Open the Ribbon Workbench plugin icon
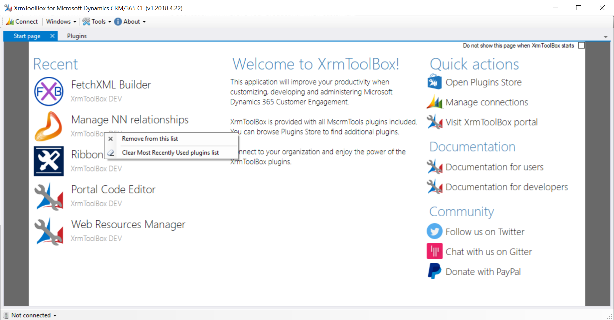This screenshot has width=614, height=320. tap(49, 161)
